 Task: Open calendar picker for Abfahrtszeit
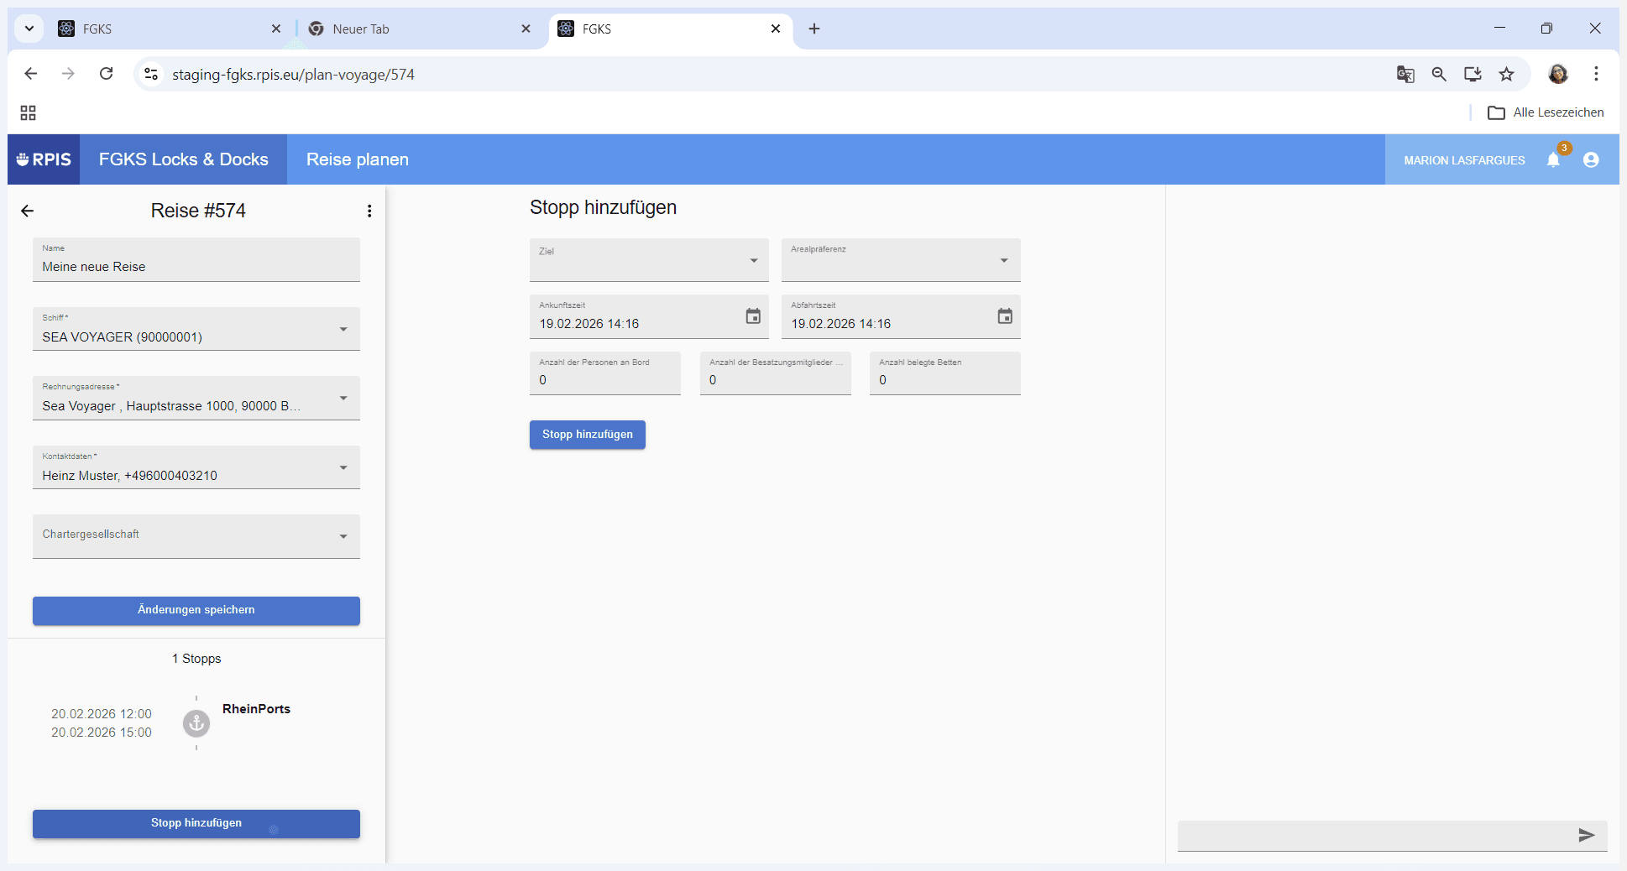(1005, 316)
